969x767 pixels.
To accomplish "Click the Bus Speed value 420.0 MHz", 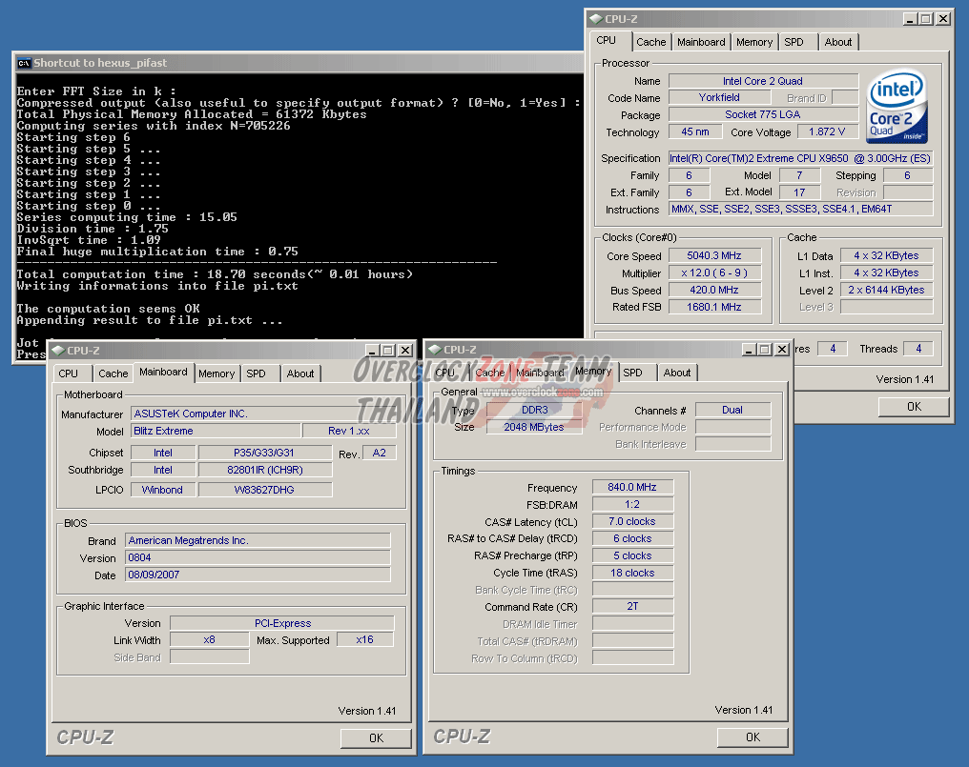I will 714,290.
